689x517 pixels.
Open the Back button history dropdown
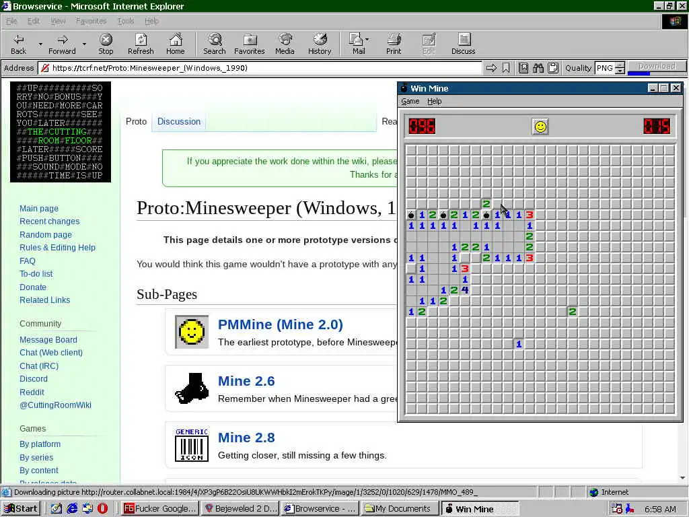click(x=40, y=44)
